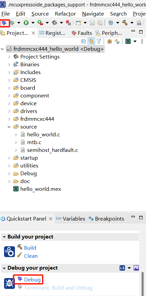Collapse the Build your project section
Screen dimensions: 146x296
pos(4,237)
